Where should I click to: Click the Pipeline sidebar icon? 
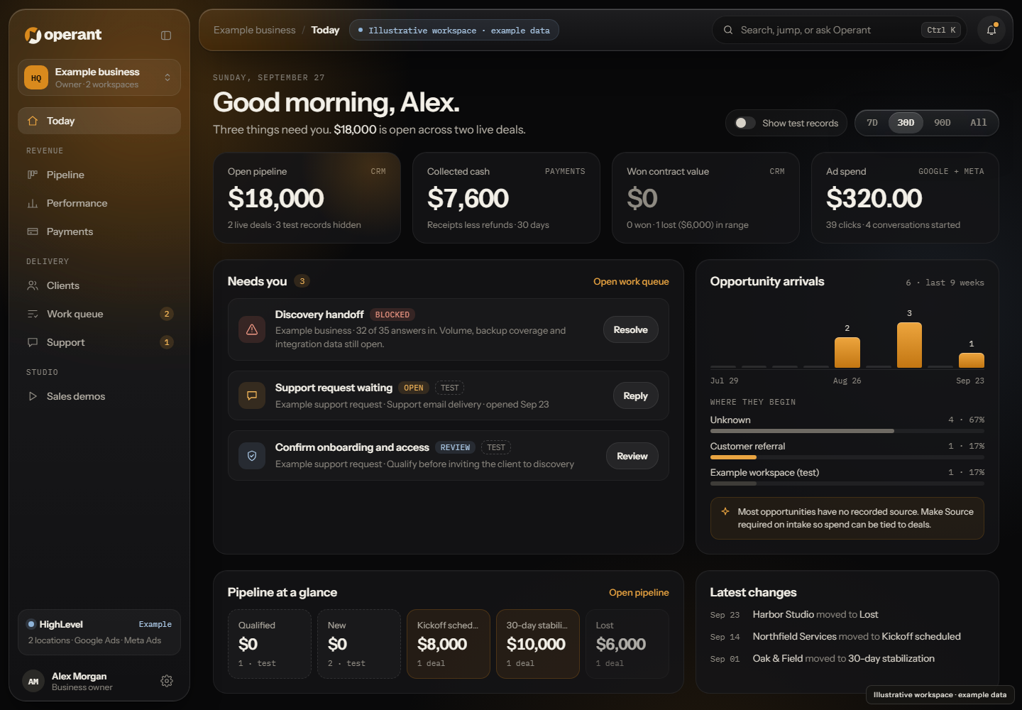point(33,175)
